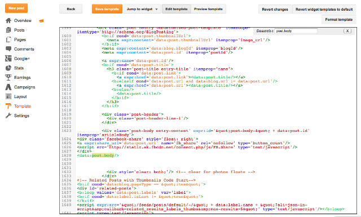This screenshot has width=361, height=217.
Task: Open the Pages section
Action: 20,39
